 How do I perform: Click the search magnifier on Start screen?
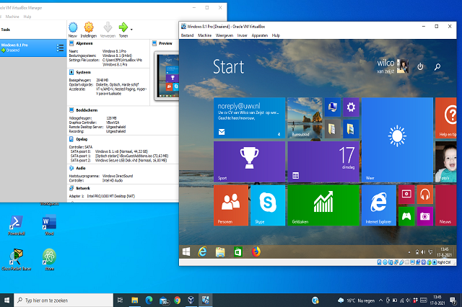point(437,67)
